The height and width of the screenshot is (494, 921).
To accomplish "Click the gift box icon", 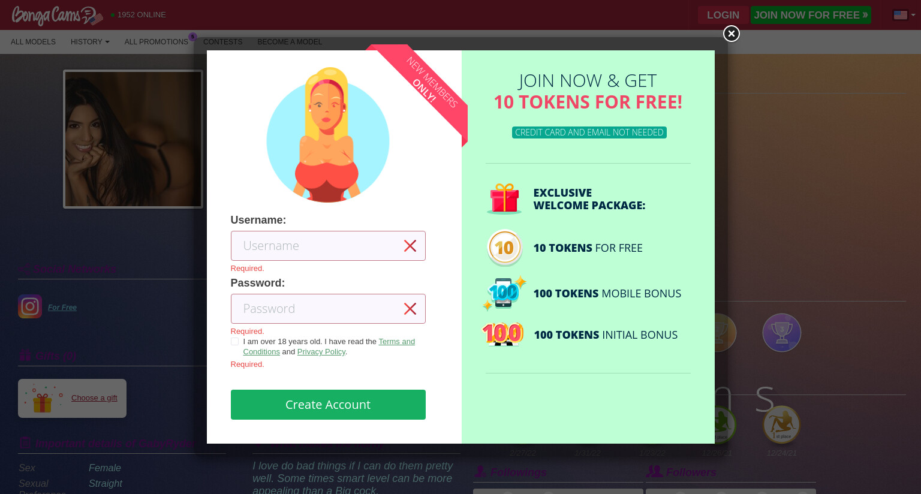I will point(42,399).
